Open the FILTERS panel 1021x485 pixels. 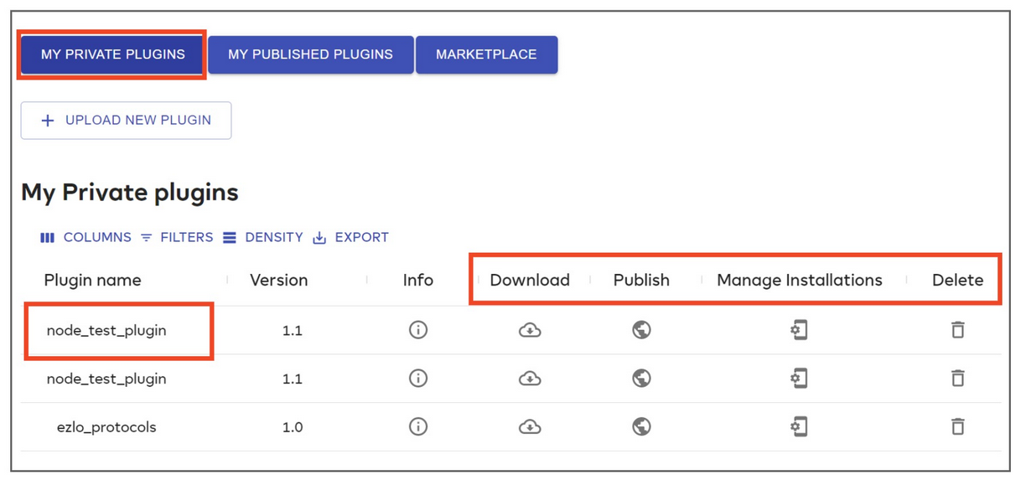coord(177,237)
